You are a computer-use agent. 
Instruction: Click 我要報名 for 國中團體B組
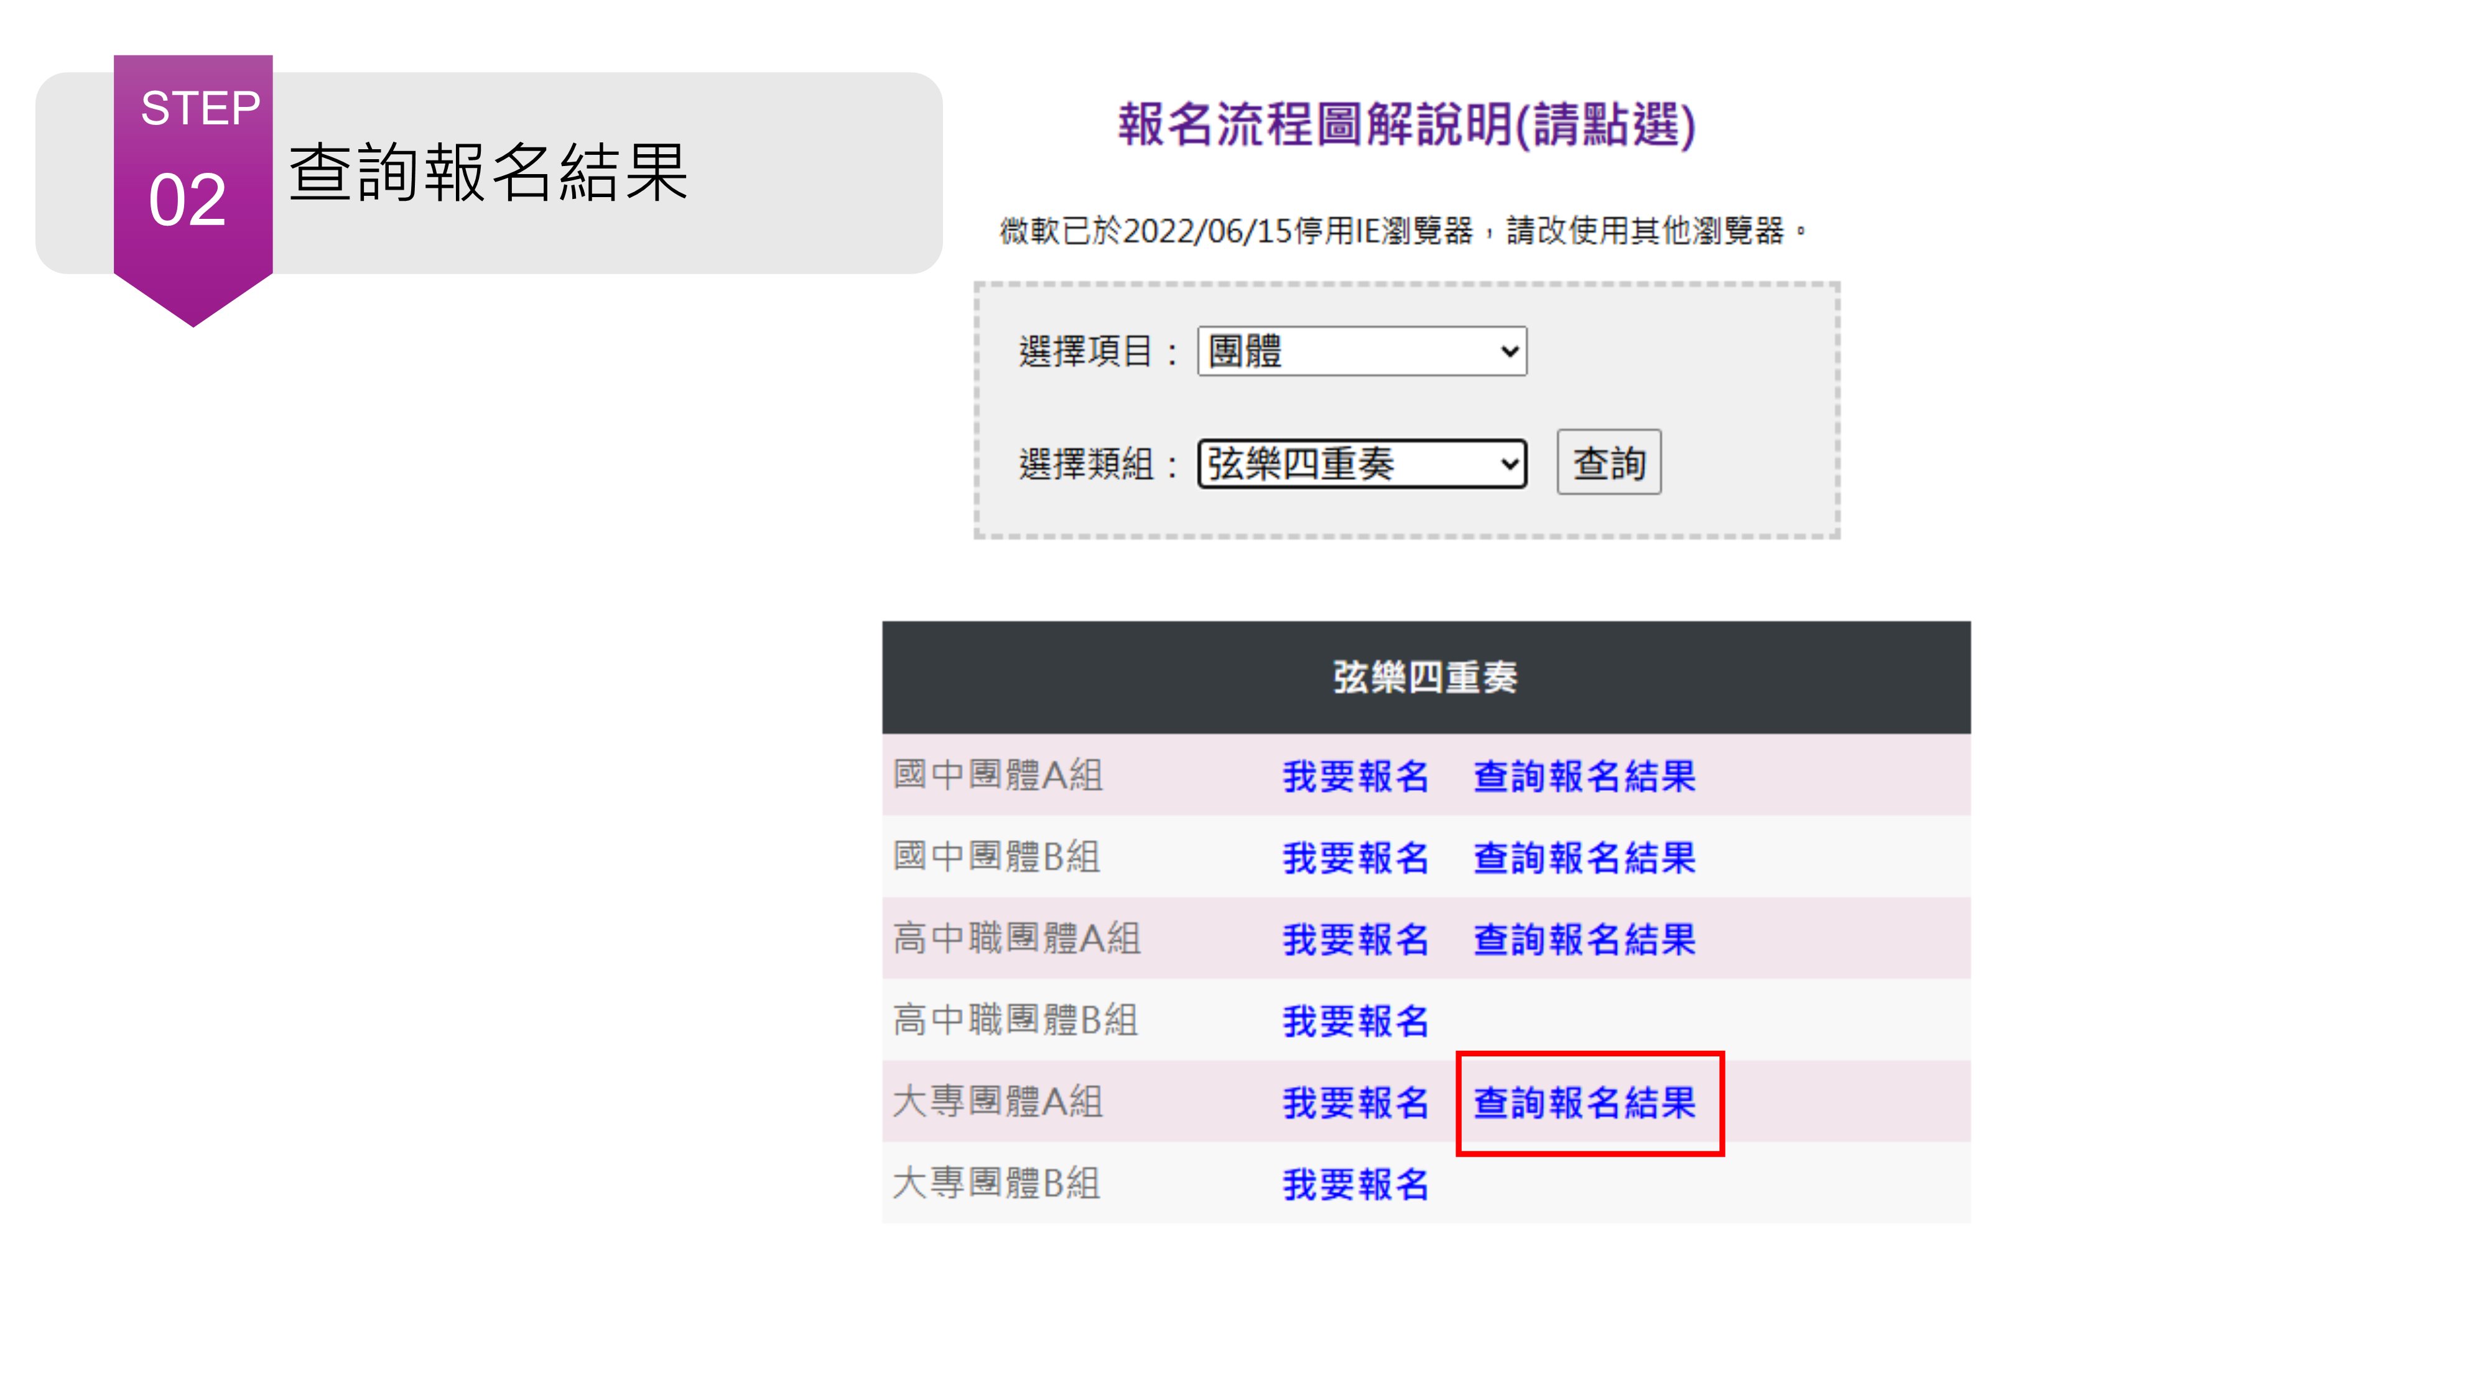coord(1355,857)
